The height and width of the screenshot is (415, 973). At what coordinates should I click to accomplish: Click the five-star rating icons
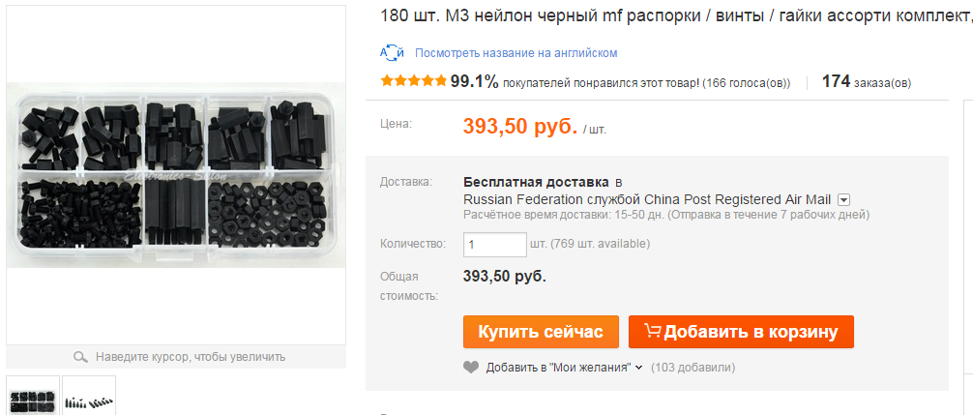pos(413,80)
